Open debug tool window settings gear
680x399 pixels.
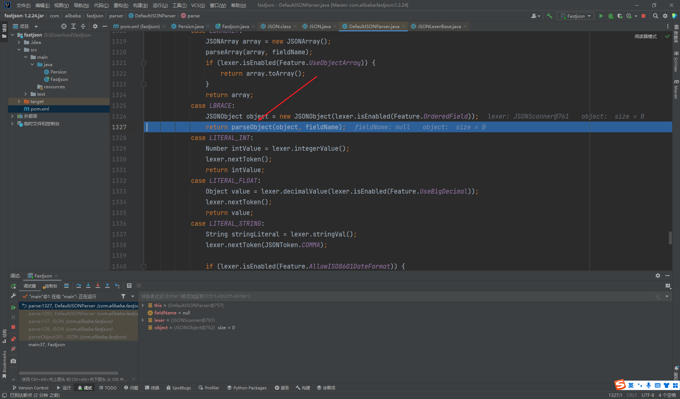click(x=658, y=276)
